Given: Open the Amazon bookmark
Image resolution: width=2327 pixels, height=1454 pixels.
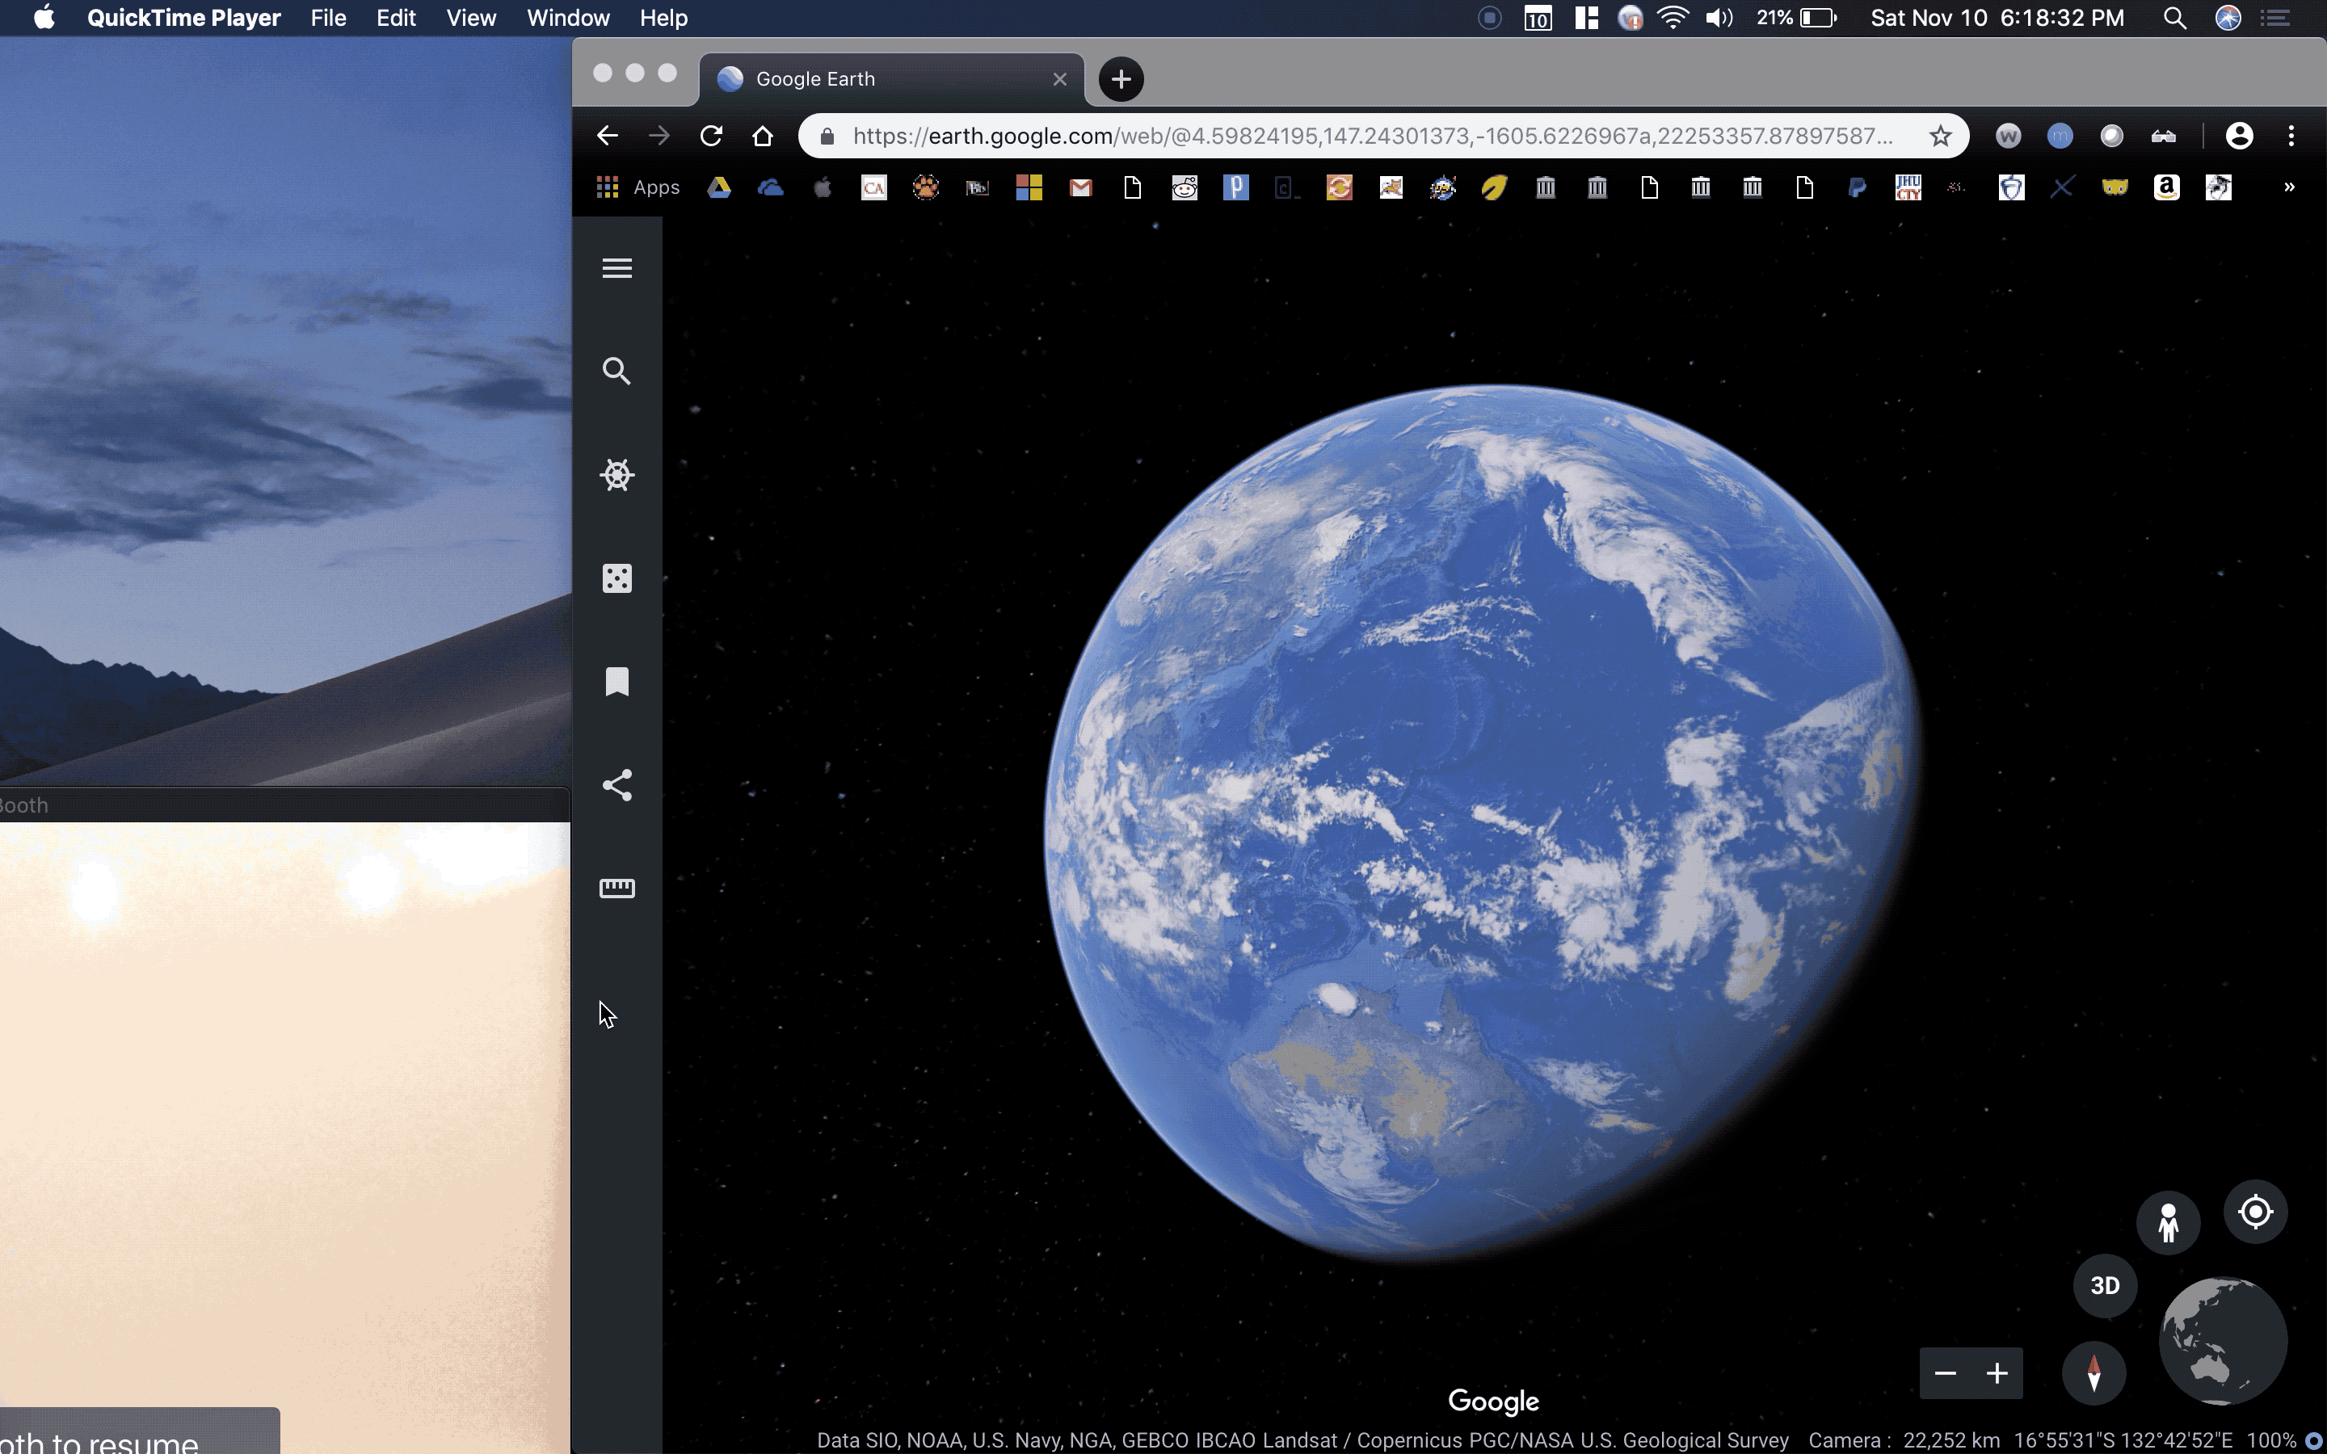Looking at the screenshot, I should pyautogui.click(x=2166, y=187).
